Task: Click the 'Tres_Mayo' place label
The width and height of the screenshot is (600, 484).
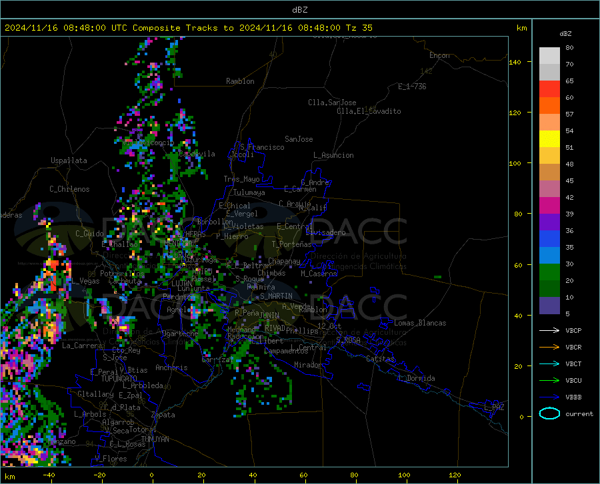Action: click(241, 179)
